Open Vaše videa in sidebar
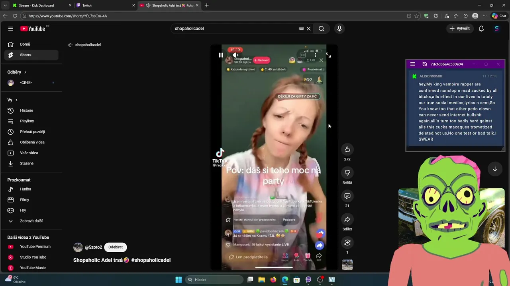510x286 pixels. tap(31, 153)
